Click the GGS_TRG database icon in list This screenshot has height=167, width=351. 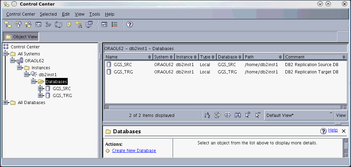tap(109, 72)
